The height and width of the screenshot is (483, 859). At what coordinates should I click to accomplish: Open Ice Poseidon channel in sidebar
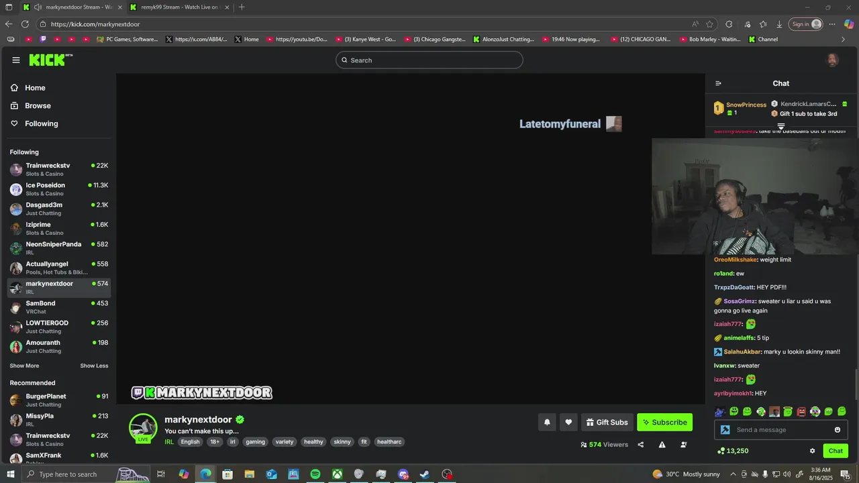click(x=59, y=189)
